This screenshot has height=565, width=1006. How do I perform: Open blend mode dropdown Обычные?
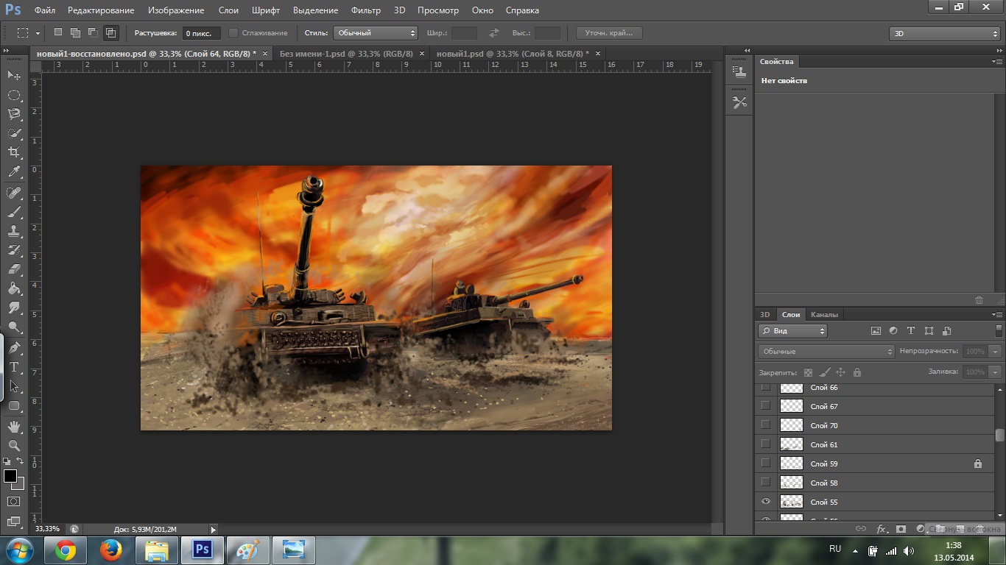[826, 352]
